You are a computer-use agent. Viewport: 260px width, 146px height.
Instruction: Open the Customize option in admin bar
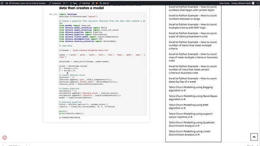click(x=55, y=3)
